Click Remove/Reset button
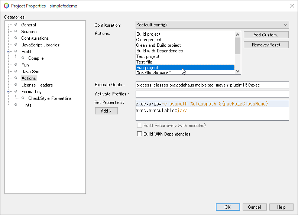This screenshot has height=215, width=298. [266, 45]
